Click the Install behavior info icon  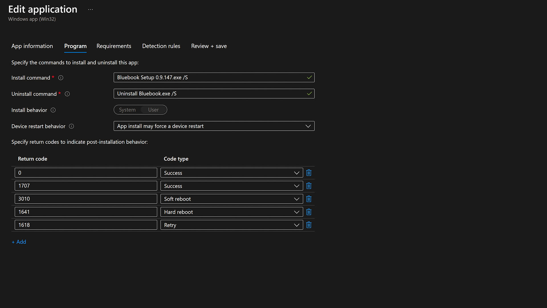(53, 110)
